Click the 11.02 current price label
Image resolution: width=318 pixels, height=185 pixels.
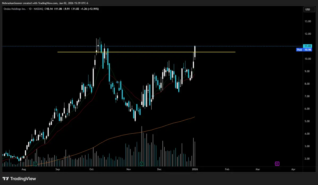point(308,46)
